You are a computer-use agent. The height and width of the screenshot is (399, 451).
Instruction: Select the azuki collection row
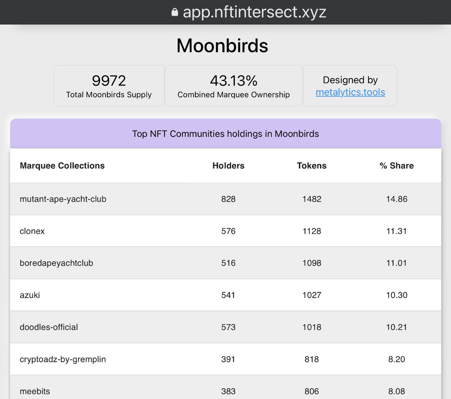225,295
